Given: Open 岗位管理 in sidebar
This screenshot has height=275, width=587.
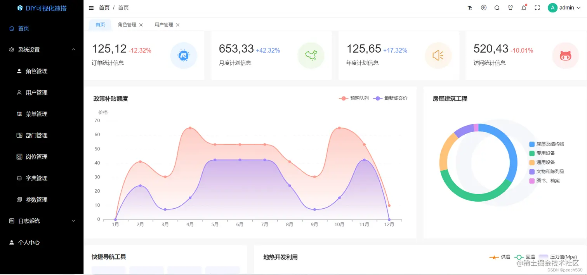Looking at the screenshot, I should 42,157.
